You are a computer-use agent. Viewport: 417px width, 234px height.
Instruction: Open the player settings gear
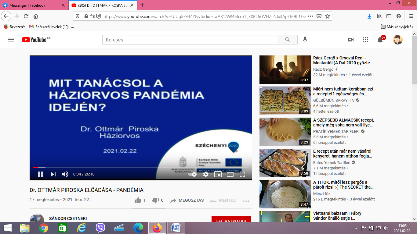tap(206, 174)
